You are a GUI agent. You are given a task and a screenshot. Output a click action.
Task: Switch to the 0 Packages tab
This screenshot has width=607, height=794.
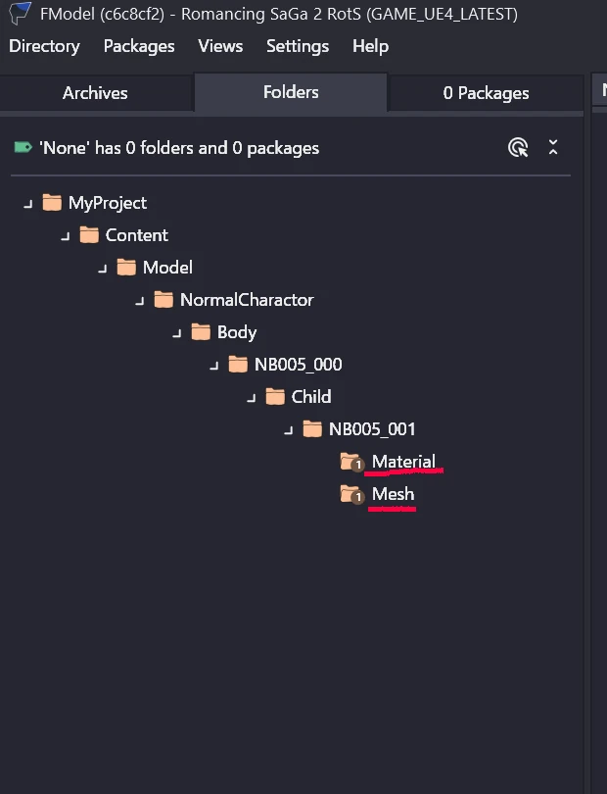click(487, 93)
